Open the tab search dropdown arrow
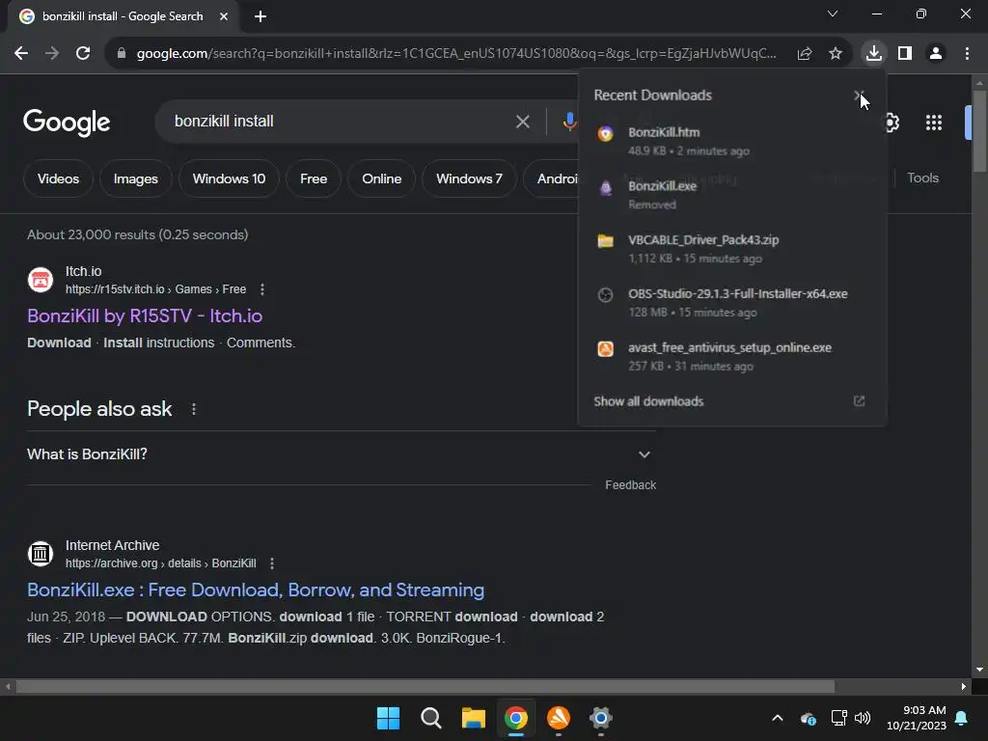The image size is (988, 741). 833,14
